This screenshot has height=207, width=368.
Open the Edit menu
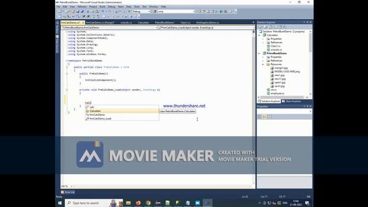click(65, 6)
